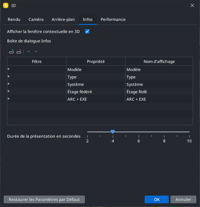The width and height of the screenshot is (200, 207).
Task: Select the ARC + EXE property cell
Action: point(96,99)
